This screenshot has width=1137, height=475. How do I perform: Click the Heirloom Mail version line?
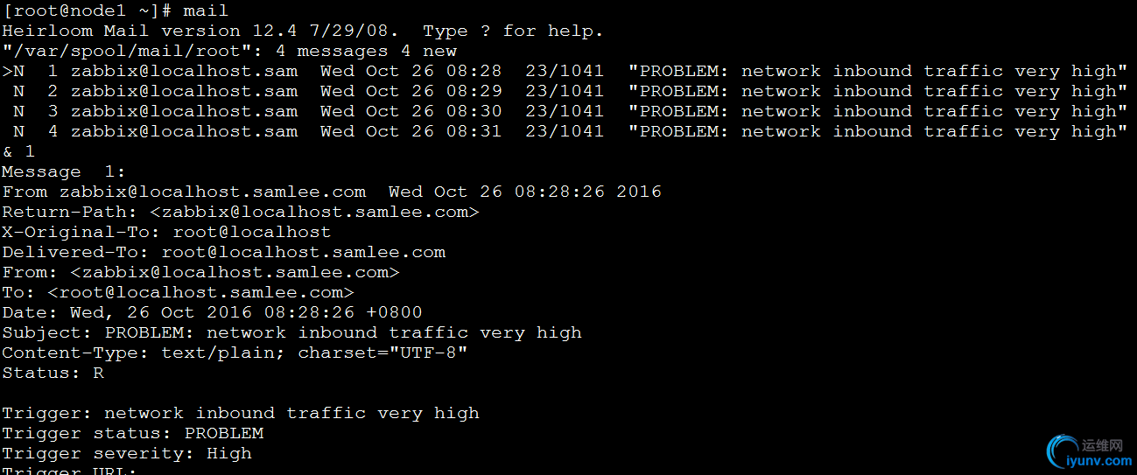(x=302, y=31)
